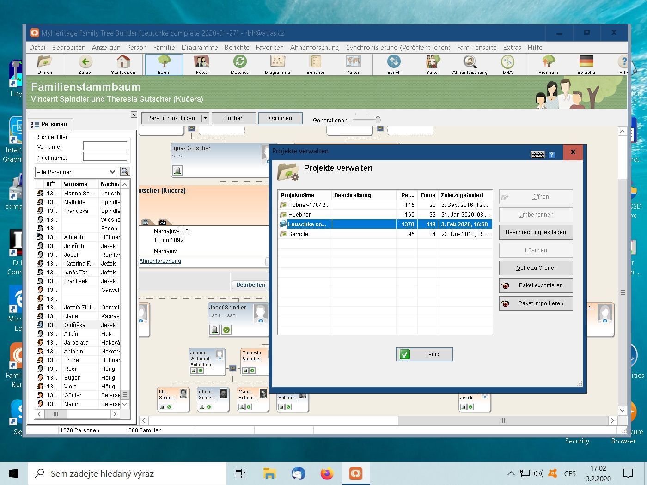Open the virtual keyboard icon in dialog
Viewport: 647px width, 485px height.
tap(537, 154)
